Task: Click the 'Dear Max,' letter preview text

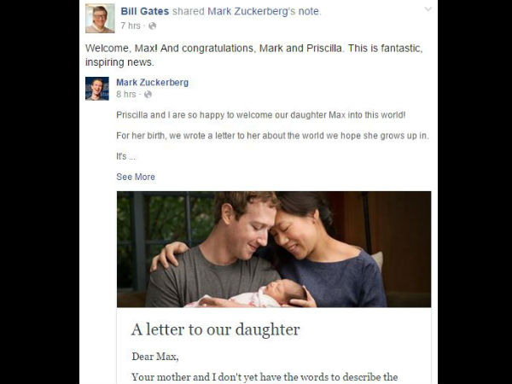Action: point(155,356)
